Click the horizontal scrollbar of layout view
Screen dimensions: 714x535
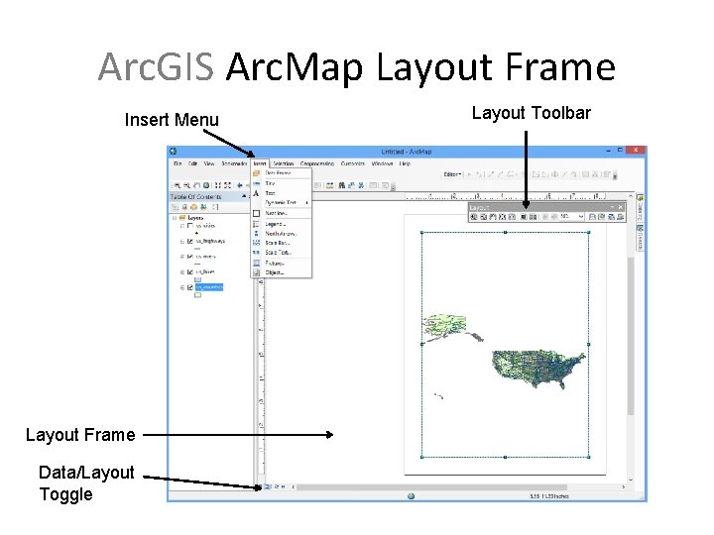pos(431,486)
